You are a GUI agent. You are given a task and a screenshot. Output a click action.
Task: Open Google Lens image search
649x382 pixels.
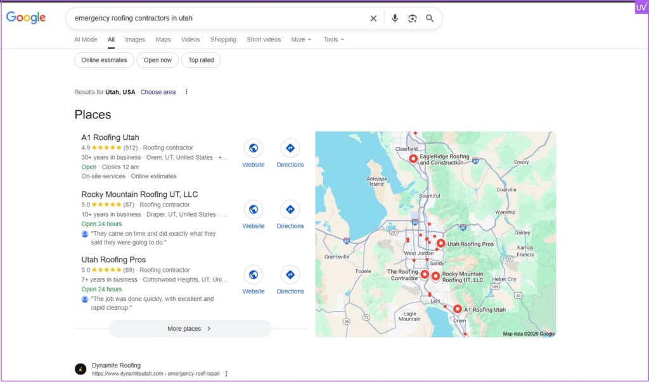(x=413, y=18)
